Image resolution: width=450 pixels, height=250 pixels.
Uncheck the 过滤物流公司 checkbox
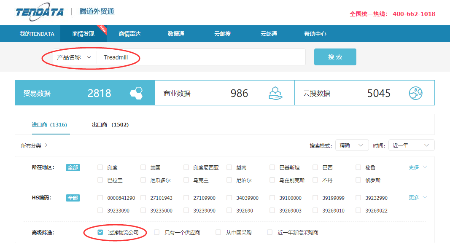click(x=100, y=232)
